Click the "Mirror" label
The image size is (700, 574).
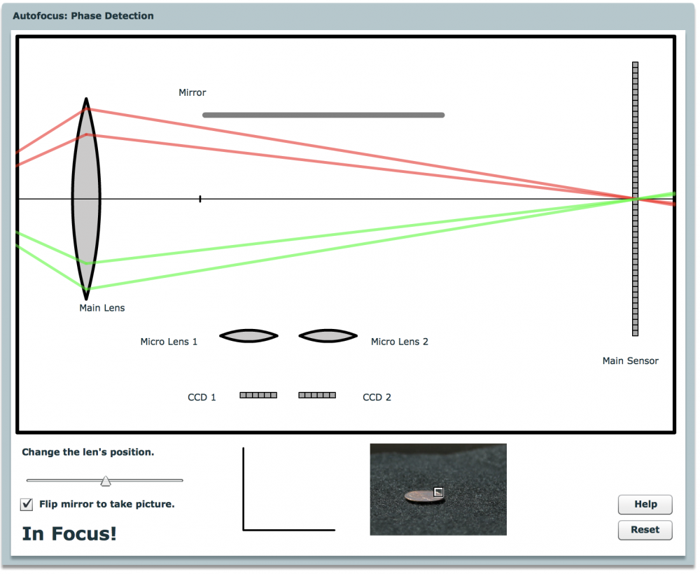tap(192, 92)
